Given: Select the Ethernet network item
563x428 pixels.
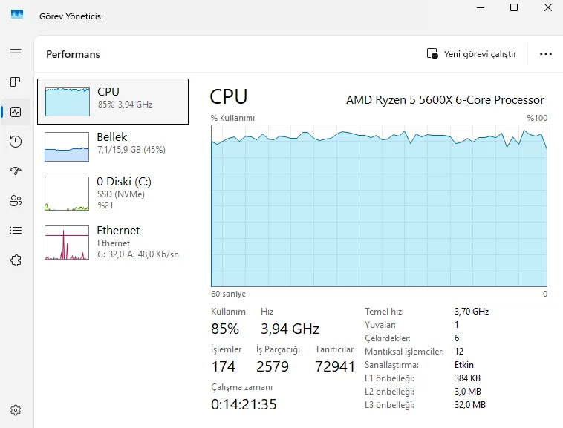Looking at the screenshot, I should (113, 242).
